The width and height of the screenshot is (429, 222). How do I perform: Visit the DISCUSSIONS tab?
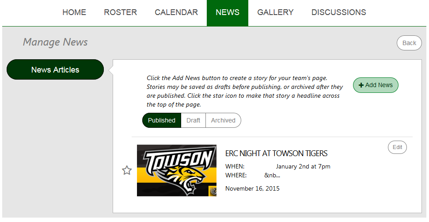tap(339, 12)
